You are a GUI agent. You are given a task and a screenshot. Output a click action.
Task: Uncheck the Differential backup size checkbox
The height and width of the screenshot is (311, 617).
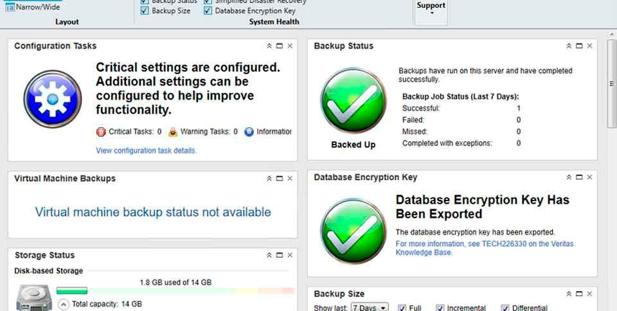pyautogui.click(x=505, y=308)
